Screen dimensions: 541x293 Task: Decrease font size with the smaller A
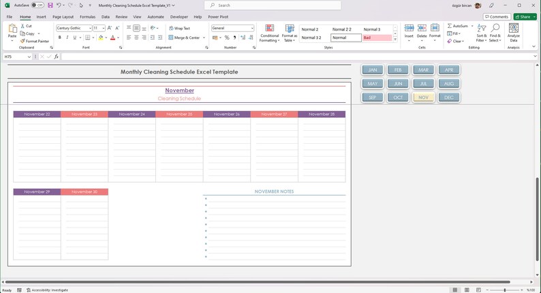pyautogui.click(x=117, y=28)
